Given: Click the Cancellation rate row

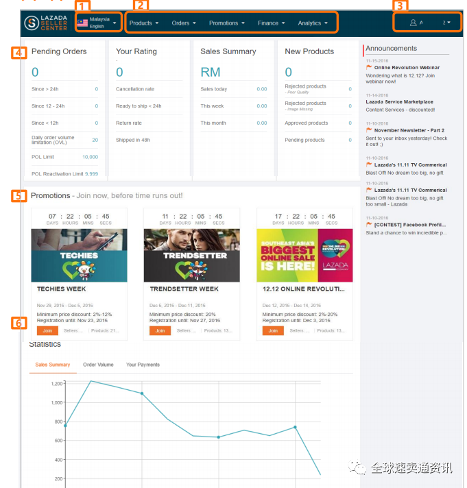Looking at the screenshot, I should pyautogui.click(x=149, y=89).
